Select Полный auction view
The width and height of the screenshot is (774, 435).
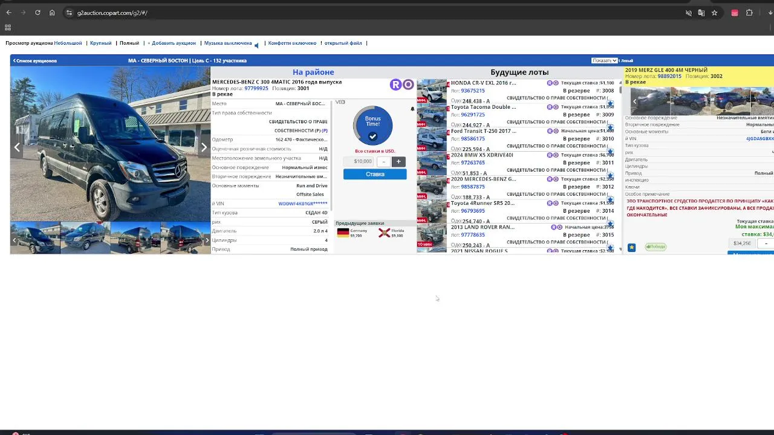[x=129, y=43]
